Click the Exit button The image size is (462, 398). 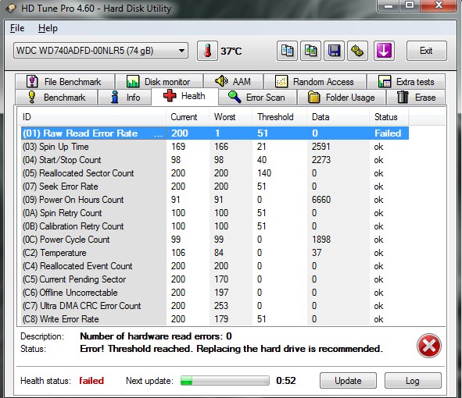pyautogui.click(x=426, y=51)
